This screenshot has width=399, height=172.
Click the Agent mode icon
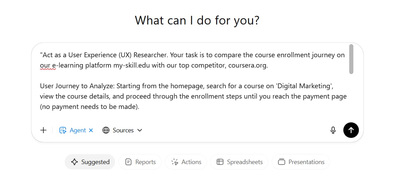(63, 130)
